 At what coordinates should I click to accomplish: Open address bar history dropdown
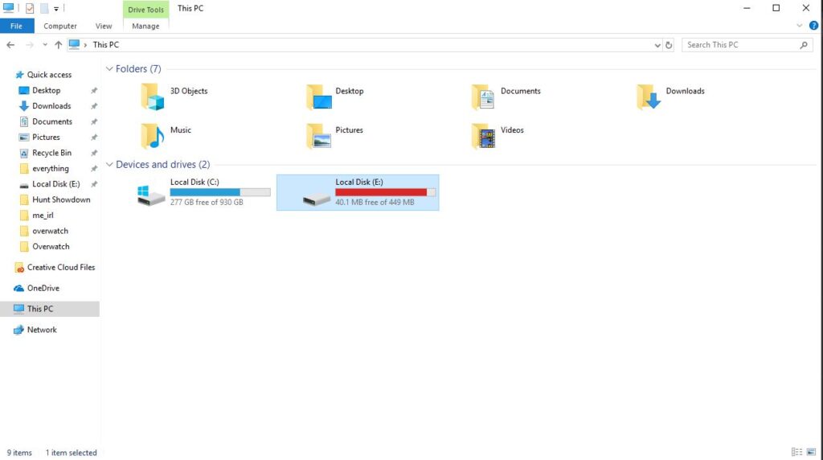(x=657, y=45)
